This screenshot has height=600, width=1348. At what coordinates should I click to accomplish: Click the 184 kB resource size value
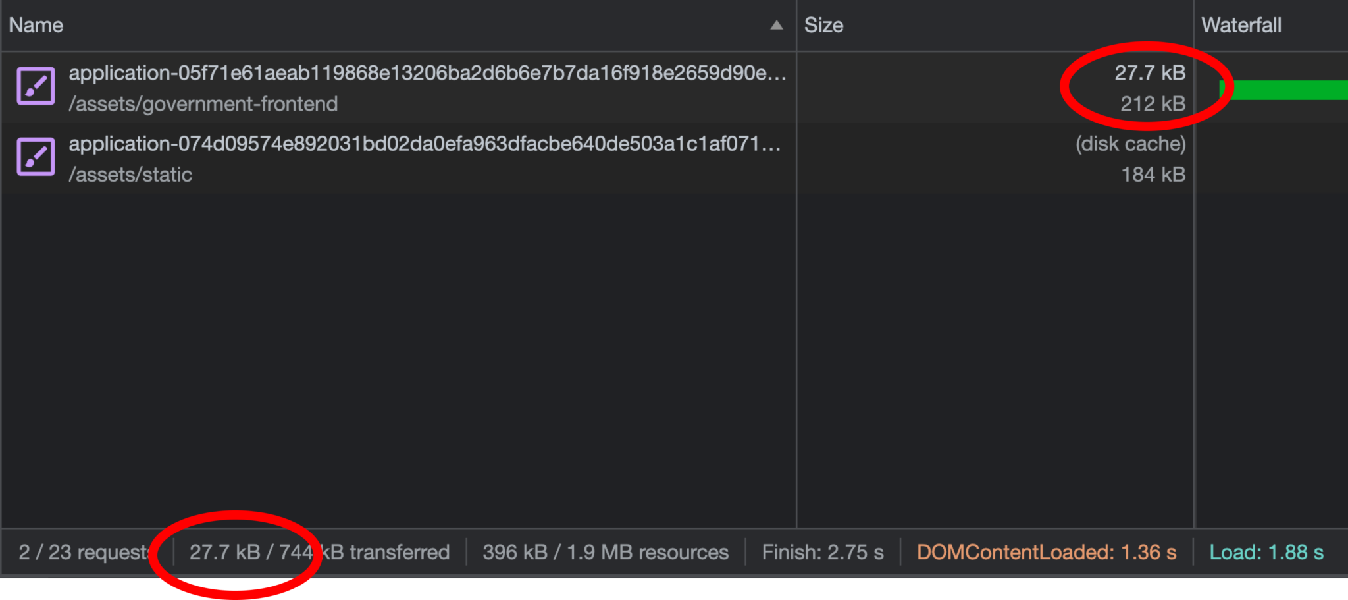(x=1153, y=175)
